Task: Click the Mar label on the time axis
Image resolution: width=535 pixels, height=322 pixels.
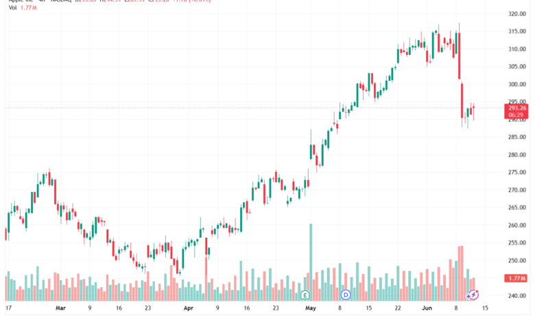Action: point(60,308)
